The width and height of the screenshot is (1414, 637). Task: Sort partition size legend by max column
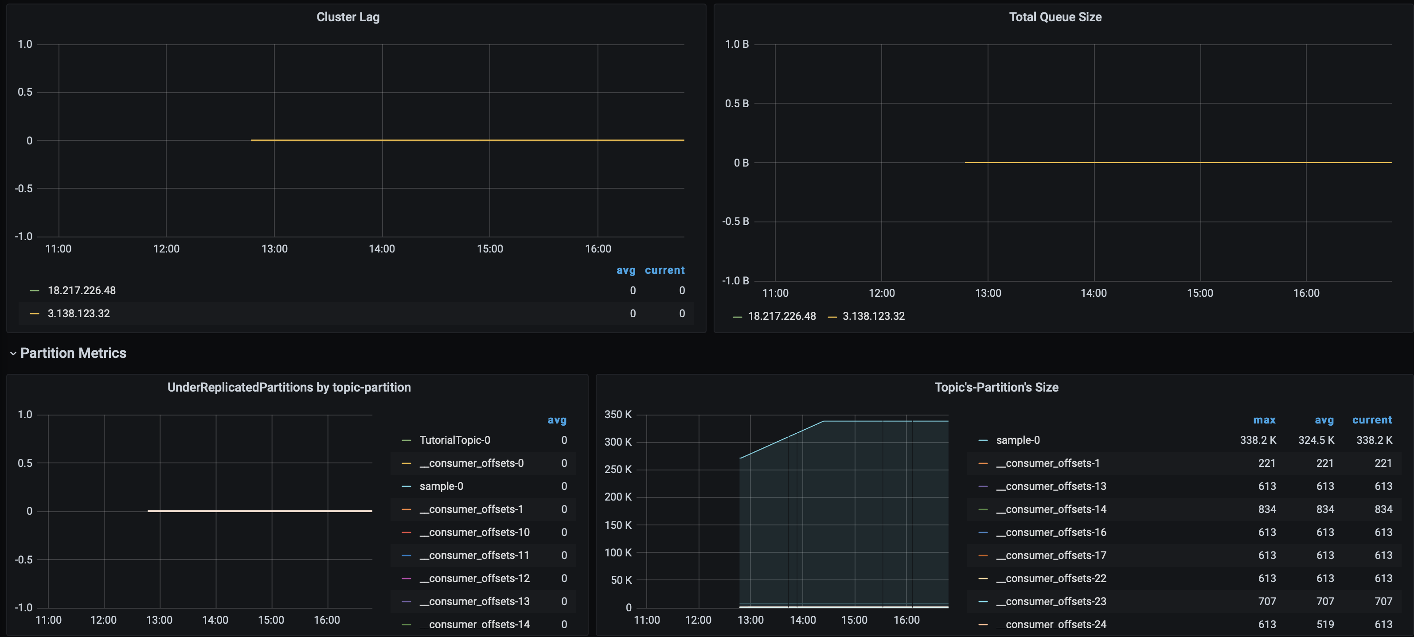[x=1264, y=420]
